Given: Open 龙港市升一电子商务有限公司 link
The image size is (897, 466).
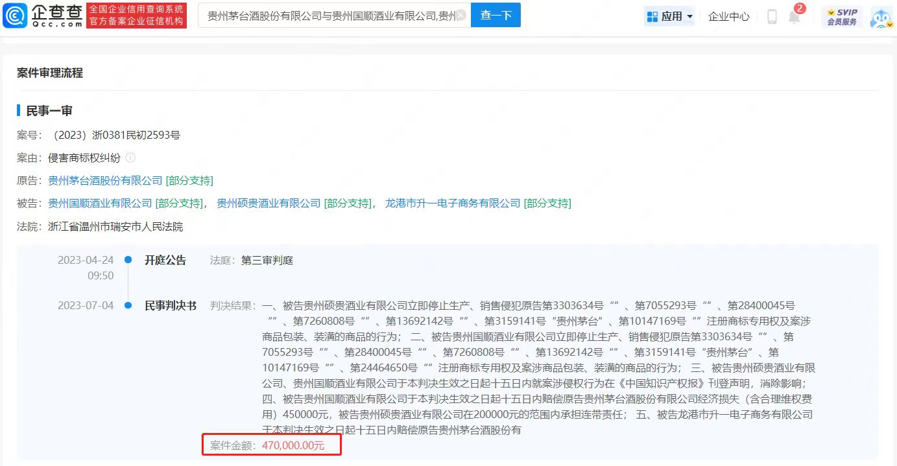Looking at the screenshot, I should [x=453, y=204].
